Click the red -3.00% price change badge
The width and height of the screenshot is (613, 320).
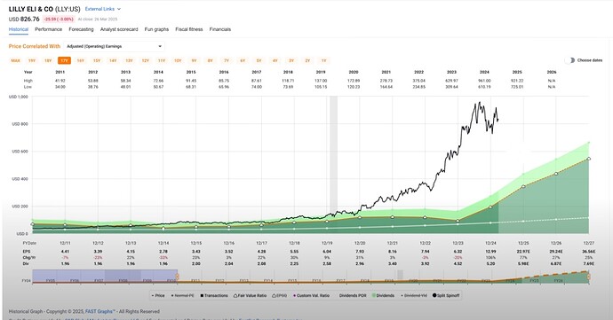tap(59, 20)
